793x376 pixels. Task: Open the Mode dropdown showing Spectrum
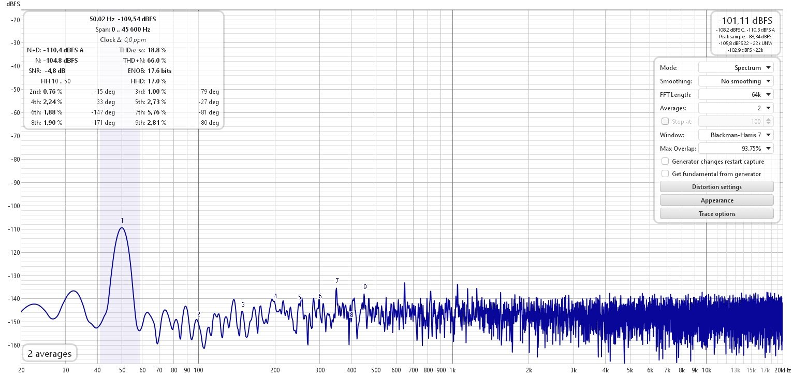(x=736, y=68)
